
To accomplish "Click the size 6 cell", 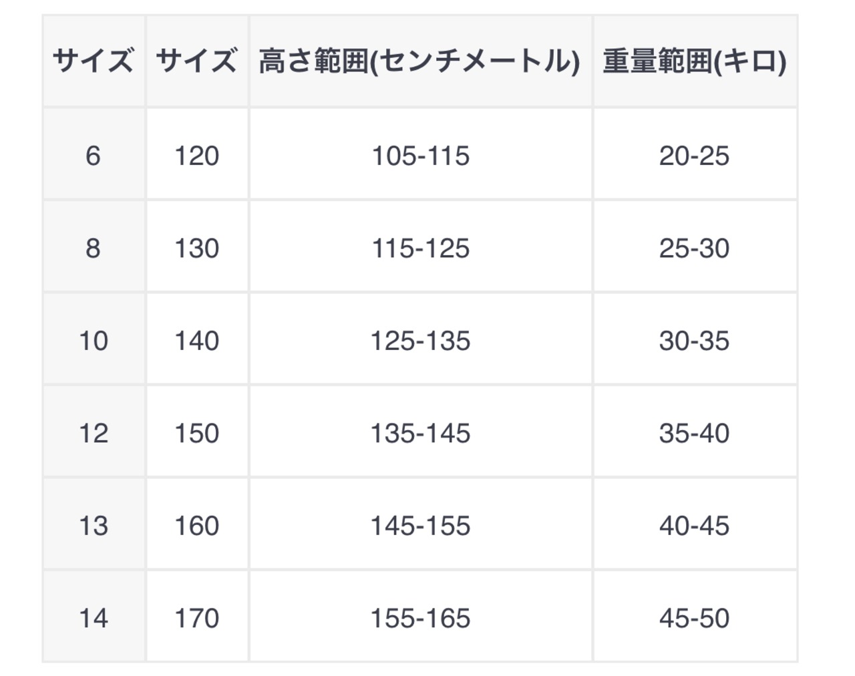I will (x=94, y=154).
